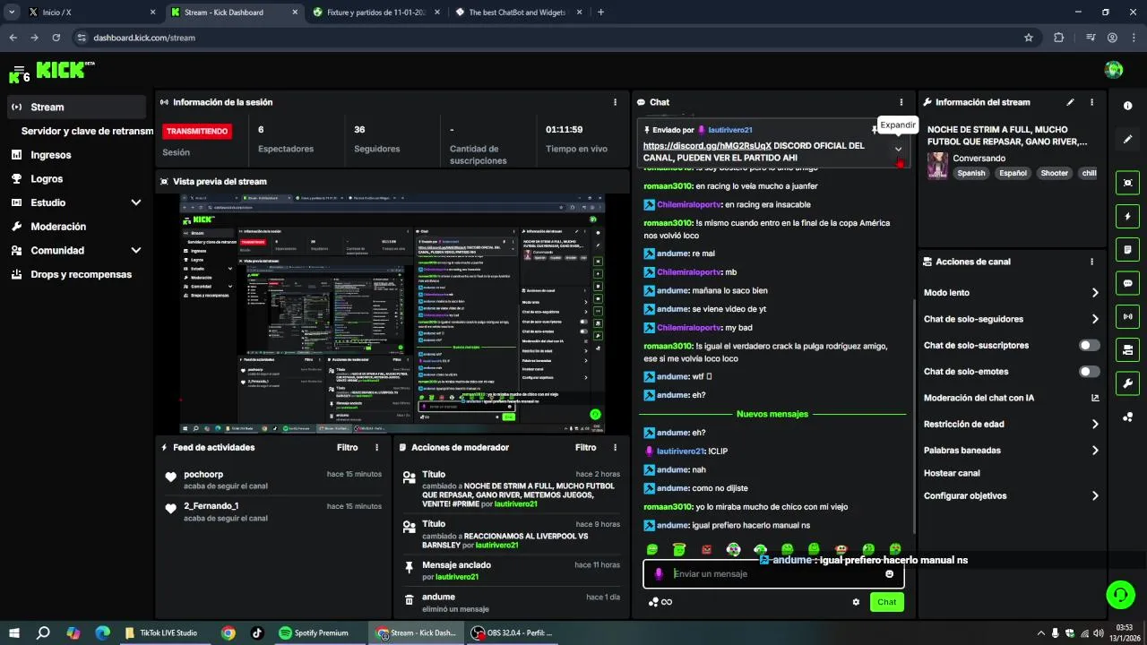
Task: Expand the Estudio sidebar section
Action: pyautogui.click(x=135, y=202)
